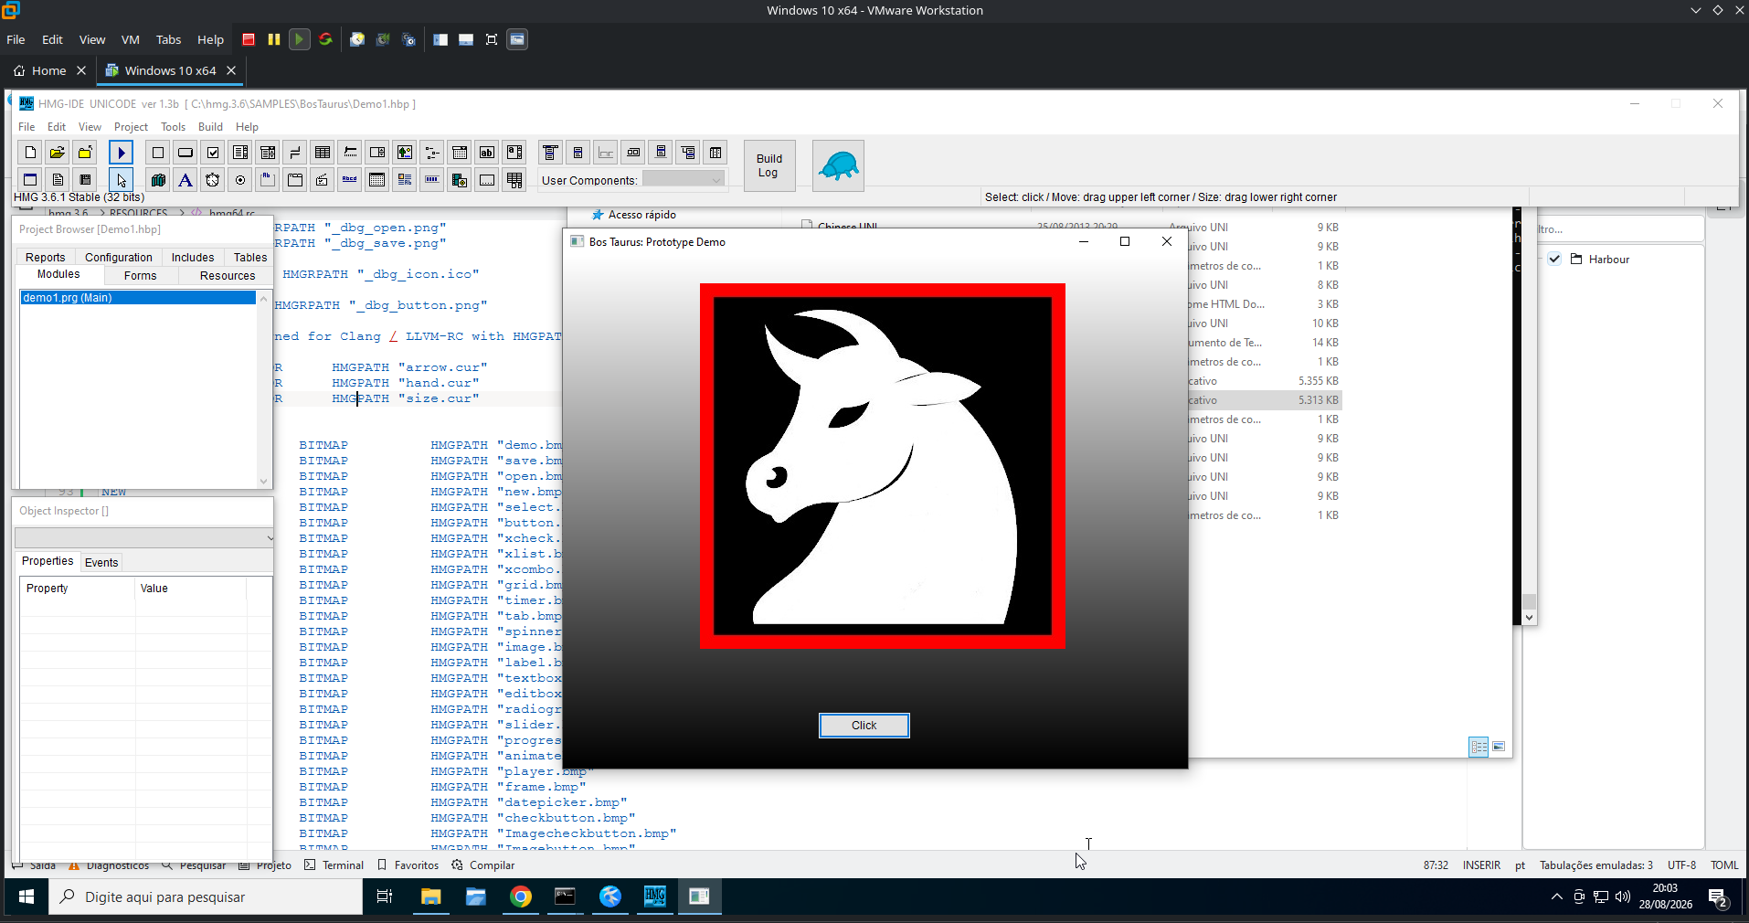Choose the Grid control tool icon
The image size is (1749, 923).
pyautogui.click(x=323, y=153)
